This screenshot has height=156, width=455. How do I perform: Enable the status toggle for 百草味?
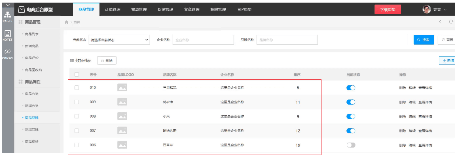351,145
